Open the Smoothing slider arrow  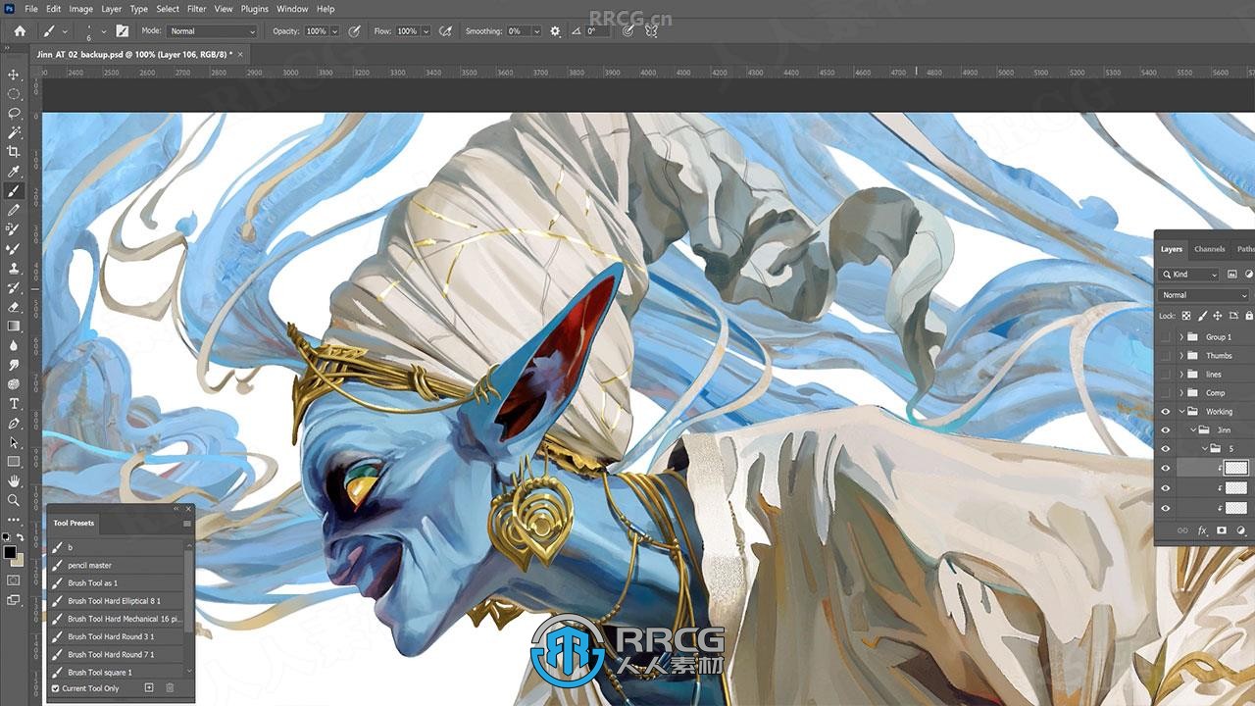[x=536, y=31]
